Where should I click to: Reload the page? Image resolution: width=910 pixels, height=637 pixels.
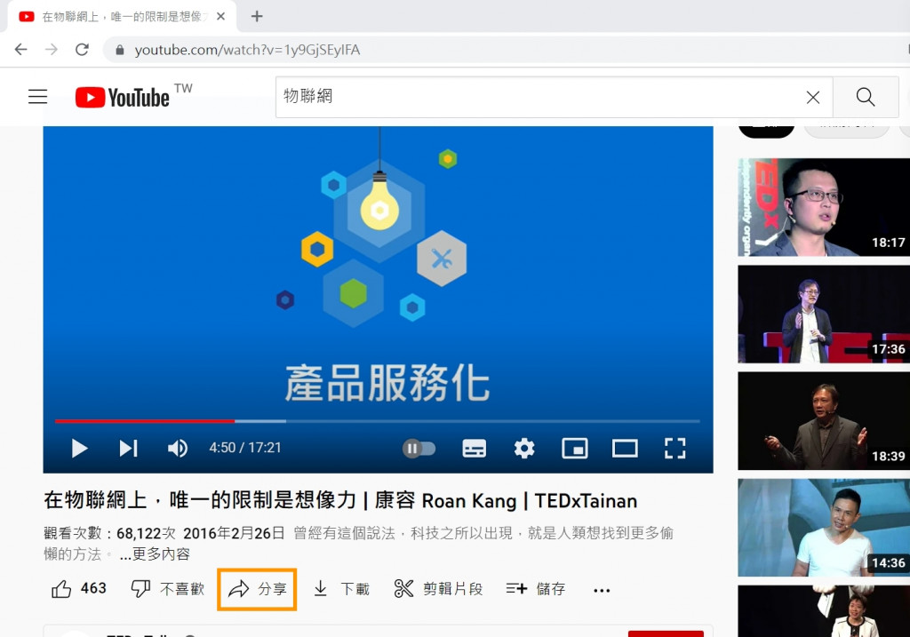tap(82, 50)
